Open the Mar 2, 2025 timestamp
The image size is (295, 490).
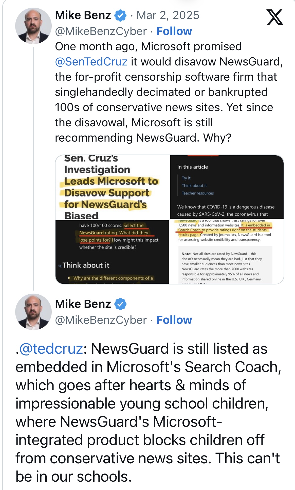pos(168,15)
